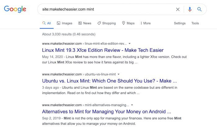Open the Settings menu
Screen dimensions: 217x128
pyautogui.click(x=179, y=23)
